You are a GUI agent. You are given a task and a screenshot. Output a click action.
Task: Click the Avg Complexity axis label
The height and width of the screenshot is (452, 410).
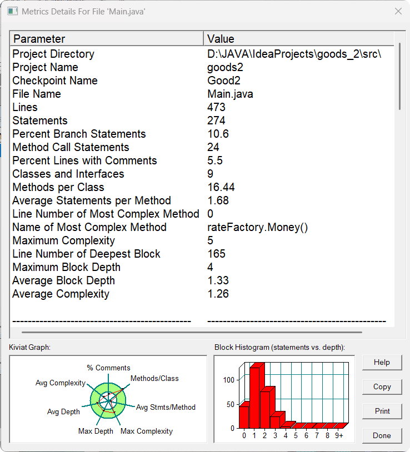61,383
